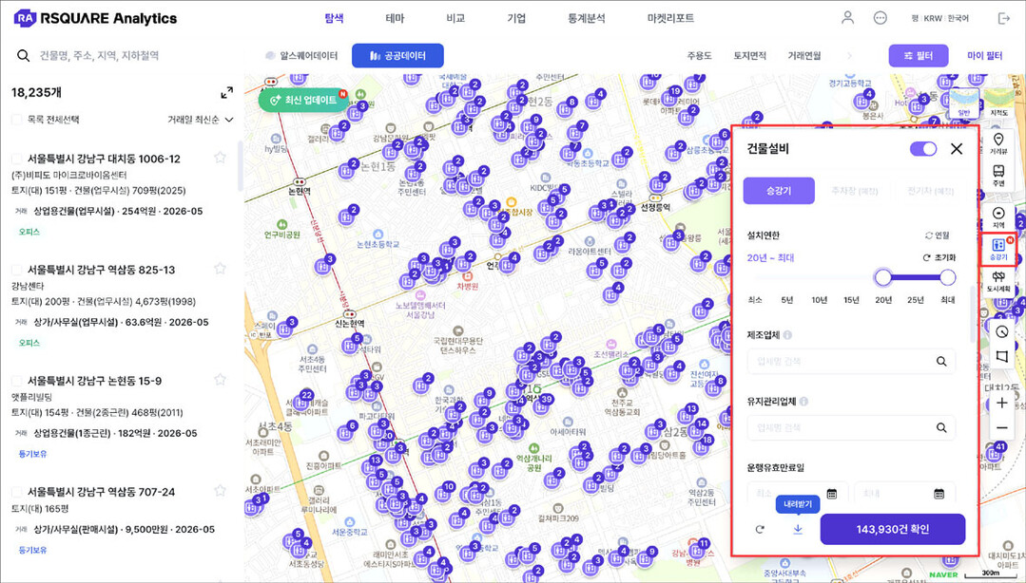Toggle the 건물설비 switch off

click(x=923, y=149)
